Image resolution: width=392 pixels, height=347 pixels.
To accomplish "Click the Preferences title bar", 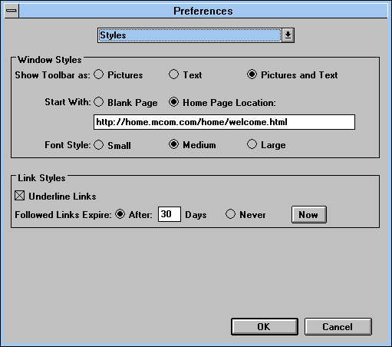I will (203, 11).
